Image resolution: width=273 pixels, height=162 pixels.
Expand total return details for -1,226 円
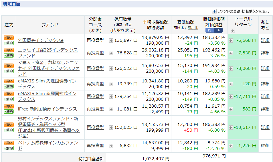point(231,146)
